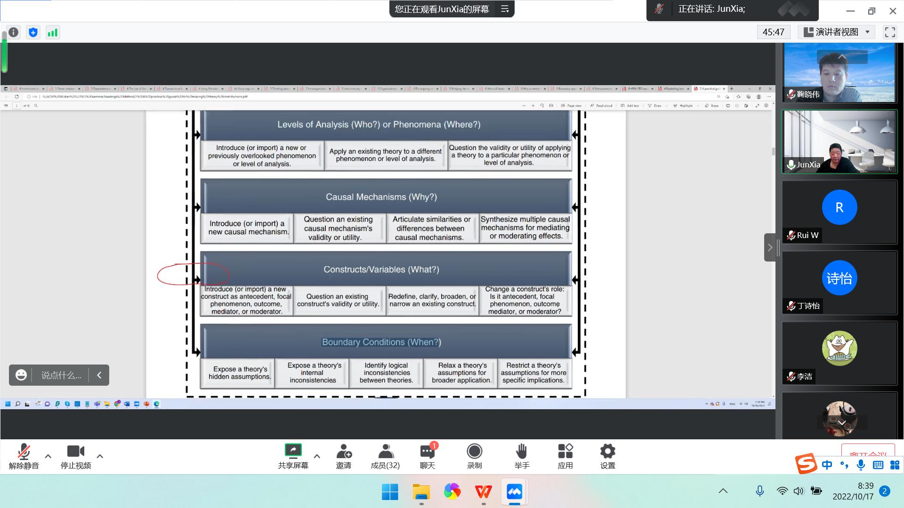Open screen-viewing options menu at top

point(505,9)
